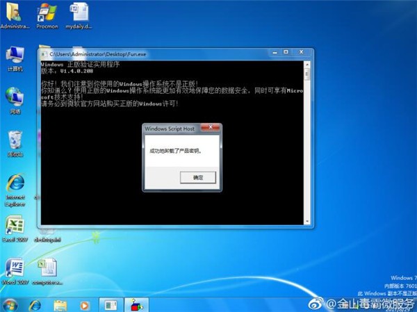Launch Excel 2007 desktop shortcut
The width and height of the screenshot is (417, 312).
(15, 229)
